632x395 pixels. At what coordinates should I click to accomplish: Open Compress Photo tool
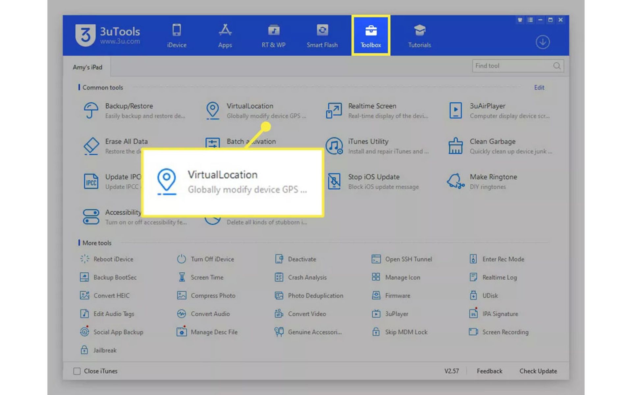point(206,296)
